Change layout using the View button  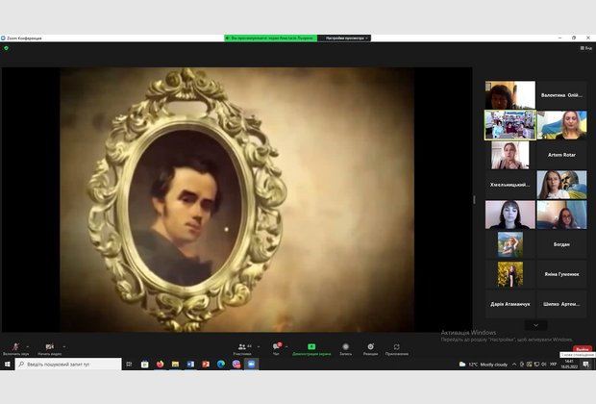click(x=585, y=47)
